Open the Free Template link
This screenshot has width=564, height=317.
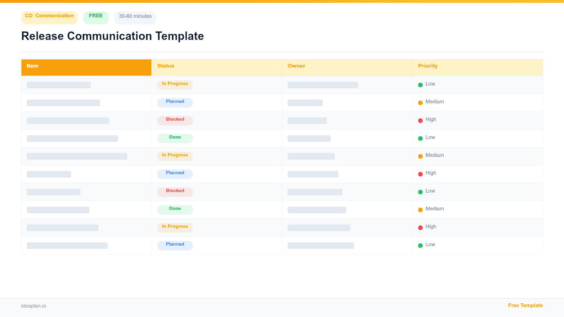point(525,305)
